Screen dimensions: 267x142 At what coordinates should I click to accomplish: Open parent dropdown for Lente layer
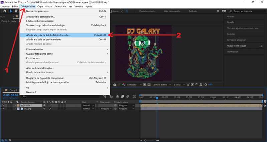126,105
